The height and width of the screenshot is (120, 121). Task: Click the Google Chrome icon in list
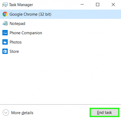pyautogui.click(x=5, y=14)
